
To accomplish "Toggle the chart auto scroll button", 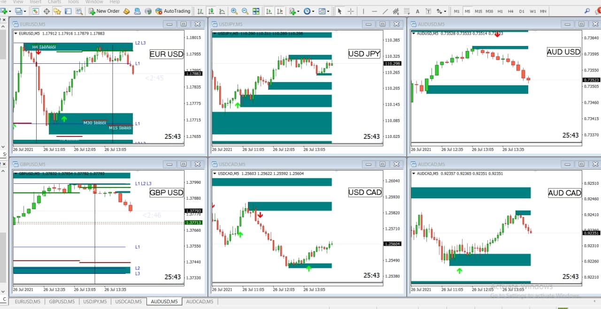I will pos(269,11).
